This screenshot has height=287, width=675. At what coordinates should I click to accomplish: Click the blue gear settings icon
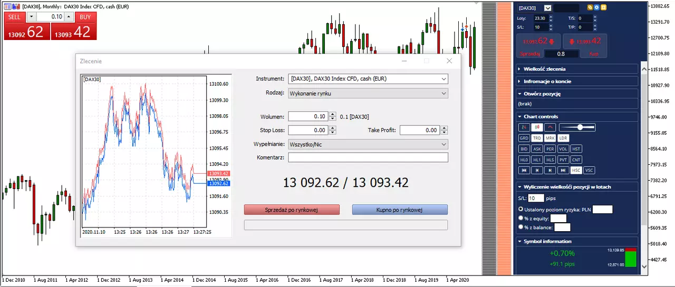(x=596, y=7)
